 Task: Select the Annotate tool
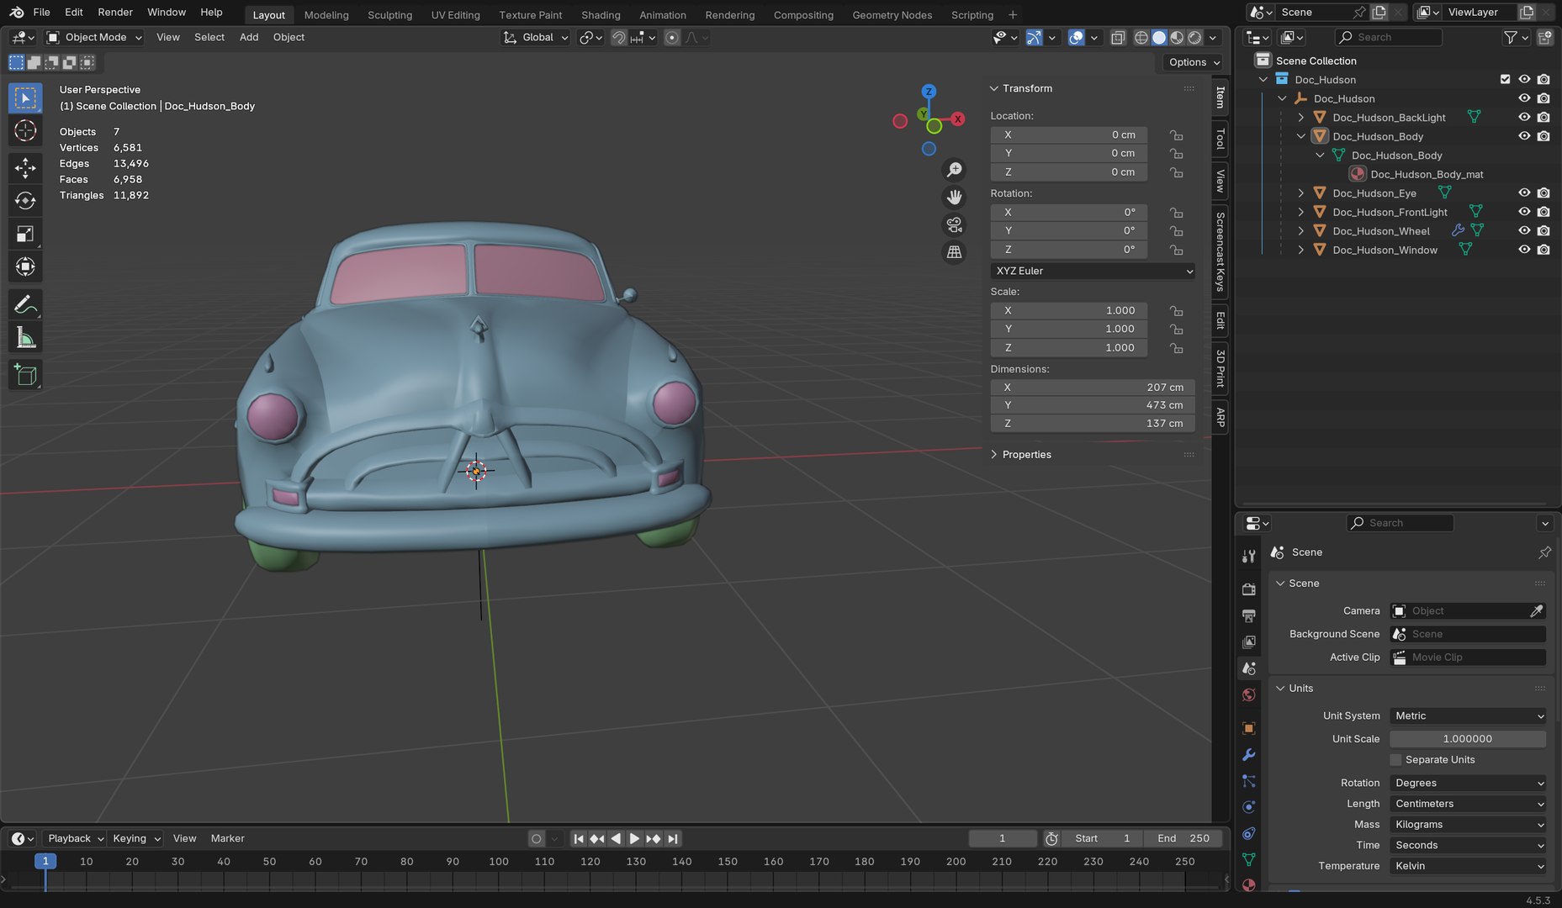(25, 304)
